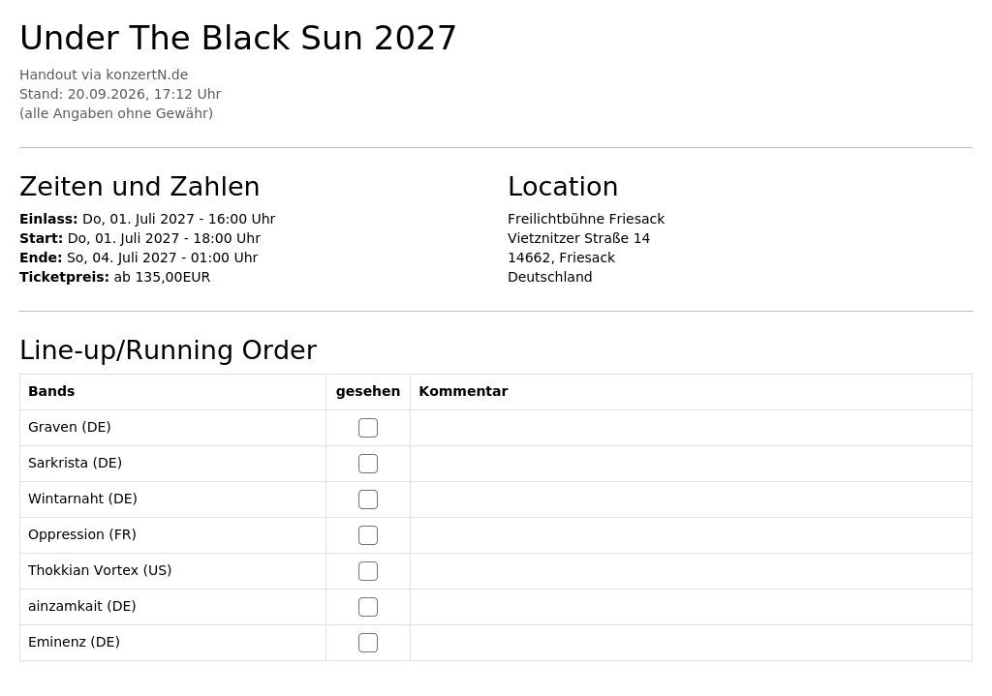Click the gesehen column header
The width and height of the screenshot is (992, 696).
coord(367,391)
